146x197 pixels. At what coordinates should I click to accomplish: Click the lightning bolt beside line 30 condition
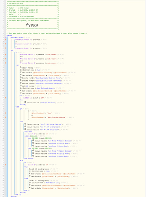coord(6,63)
